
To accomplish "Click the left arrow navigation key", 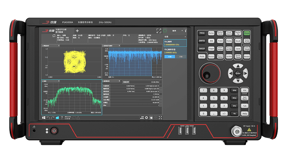I will (x=230, y=73).
